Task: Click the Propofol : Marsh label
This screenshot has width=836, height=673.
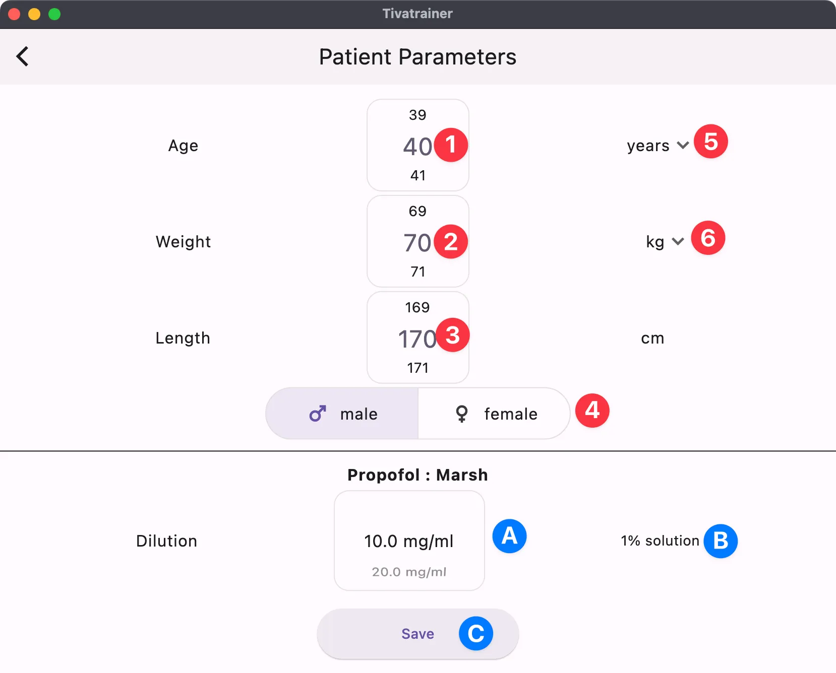Action: [417, 474]
